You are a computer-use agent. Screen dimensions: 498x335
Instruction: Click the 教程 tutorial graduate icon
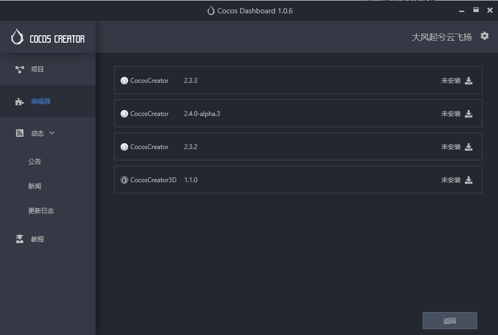pyautogui.click(x=20, y=239)
